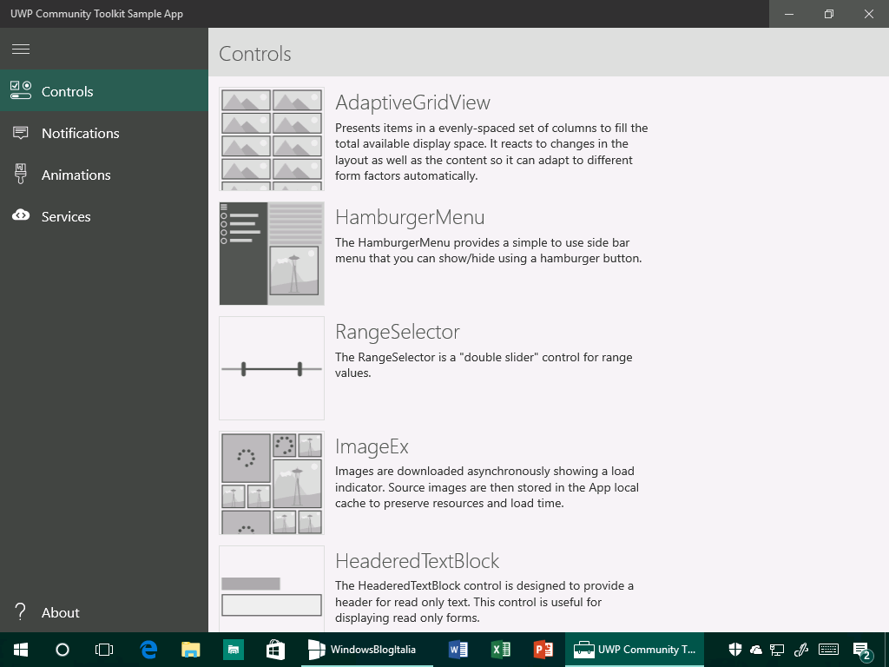Screen dimensions: 889x667
Task: Open the Notifications section
Action: coord(104,133)
